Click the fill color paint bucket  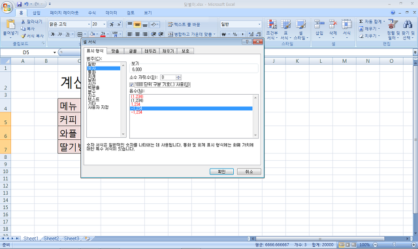[92, 34]
